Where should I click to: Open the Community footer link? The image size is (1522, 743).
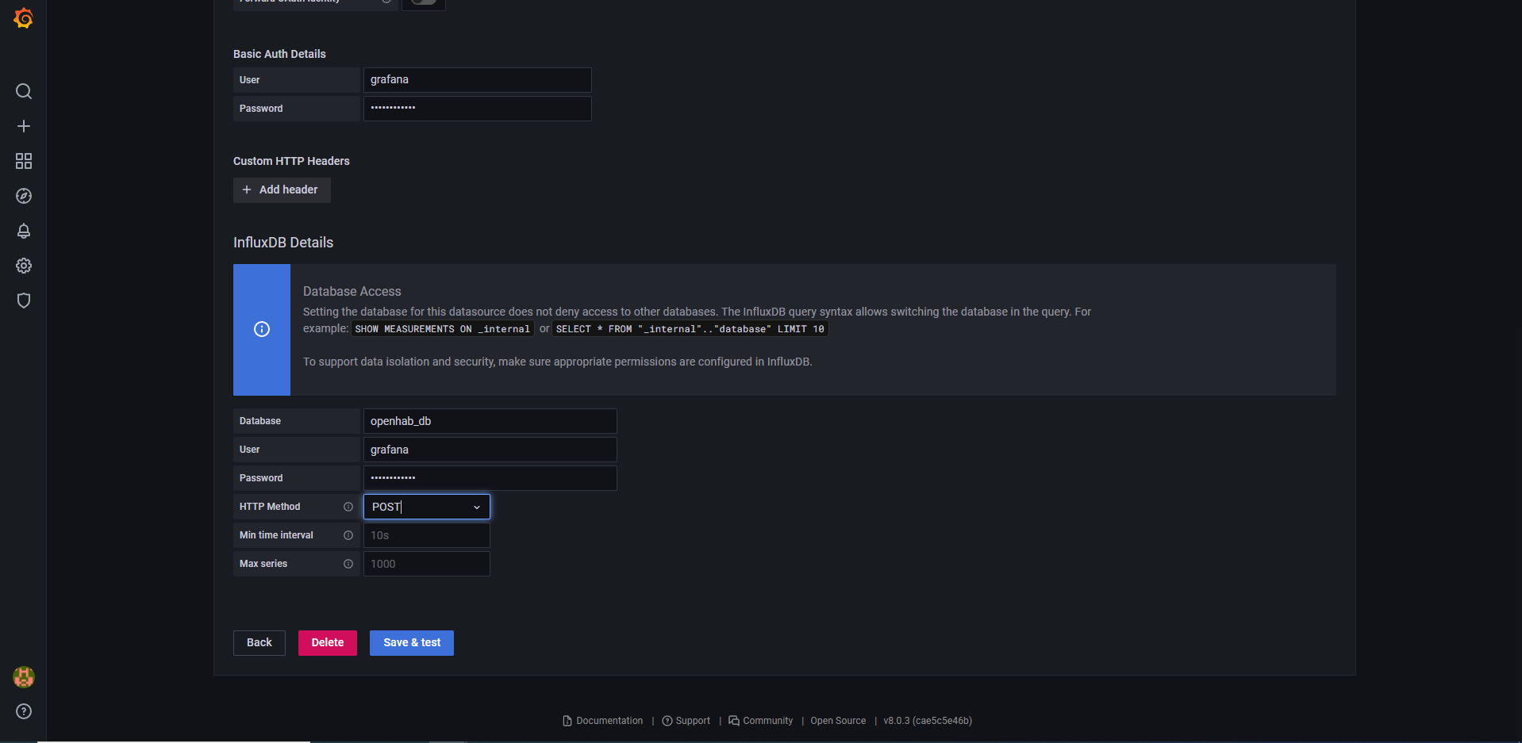(761, 721)
